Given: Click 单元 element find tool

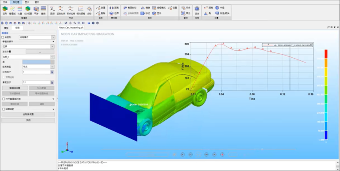Looking at the screenshot, I should pyautogui.click(x=185, y=13).
